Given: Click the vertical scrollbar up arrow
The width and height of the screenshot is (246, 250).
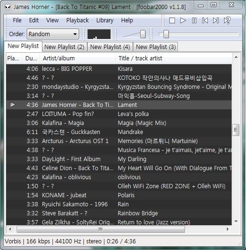Looking at the screenshot, I should [236, 57].
